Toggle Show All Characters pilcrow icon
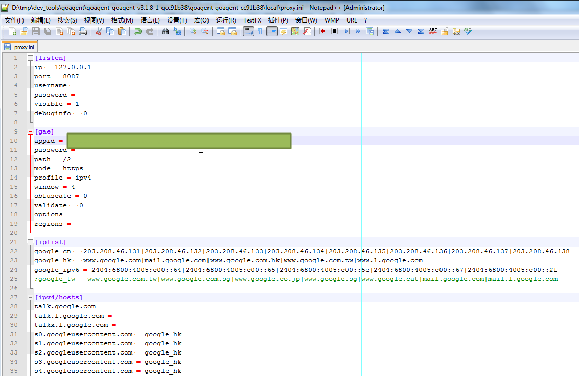Image resolution: width=579 pixels, height=376 pixels. (260, 31)
